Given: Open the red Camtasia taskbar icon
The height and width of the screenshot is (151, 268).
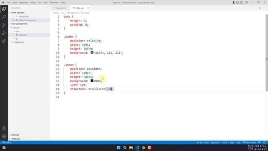Looking at the screenshot, I should [149, 148].
